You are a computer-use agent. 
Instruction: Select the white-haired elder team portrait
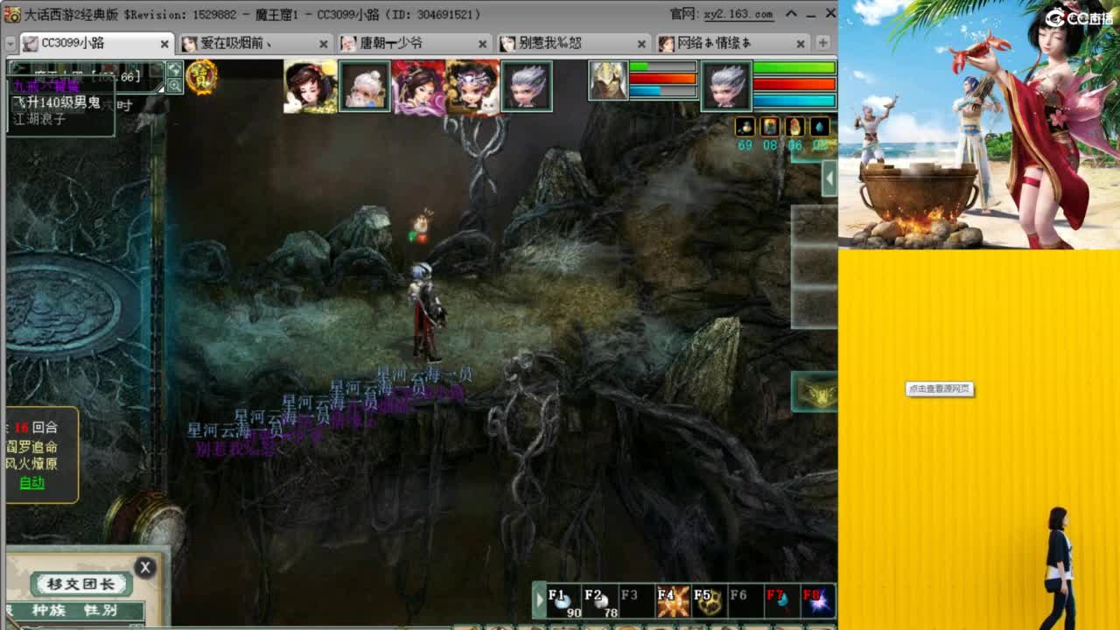365,87
